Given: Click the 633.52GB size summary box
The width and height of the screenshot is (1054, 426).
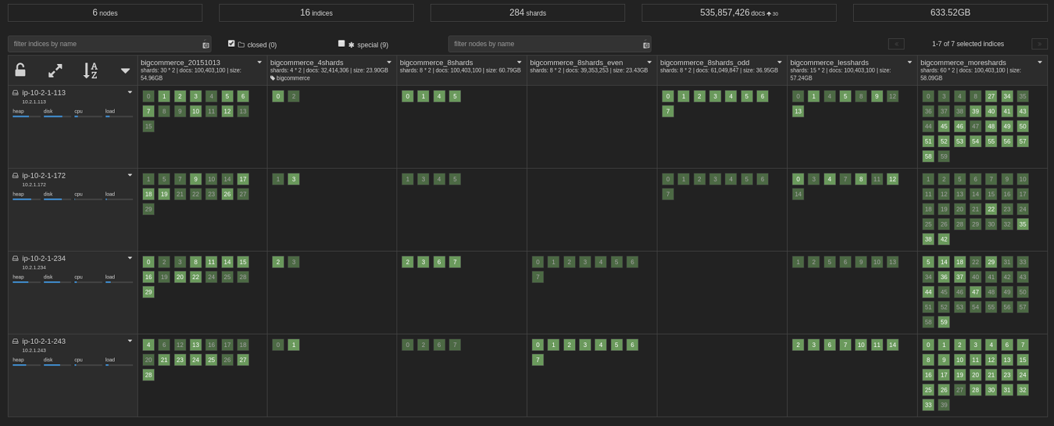Looking at the screenshot, I should pos(951,13).
